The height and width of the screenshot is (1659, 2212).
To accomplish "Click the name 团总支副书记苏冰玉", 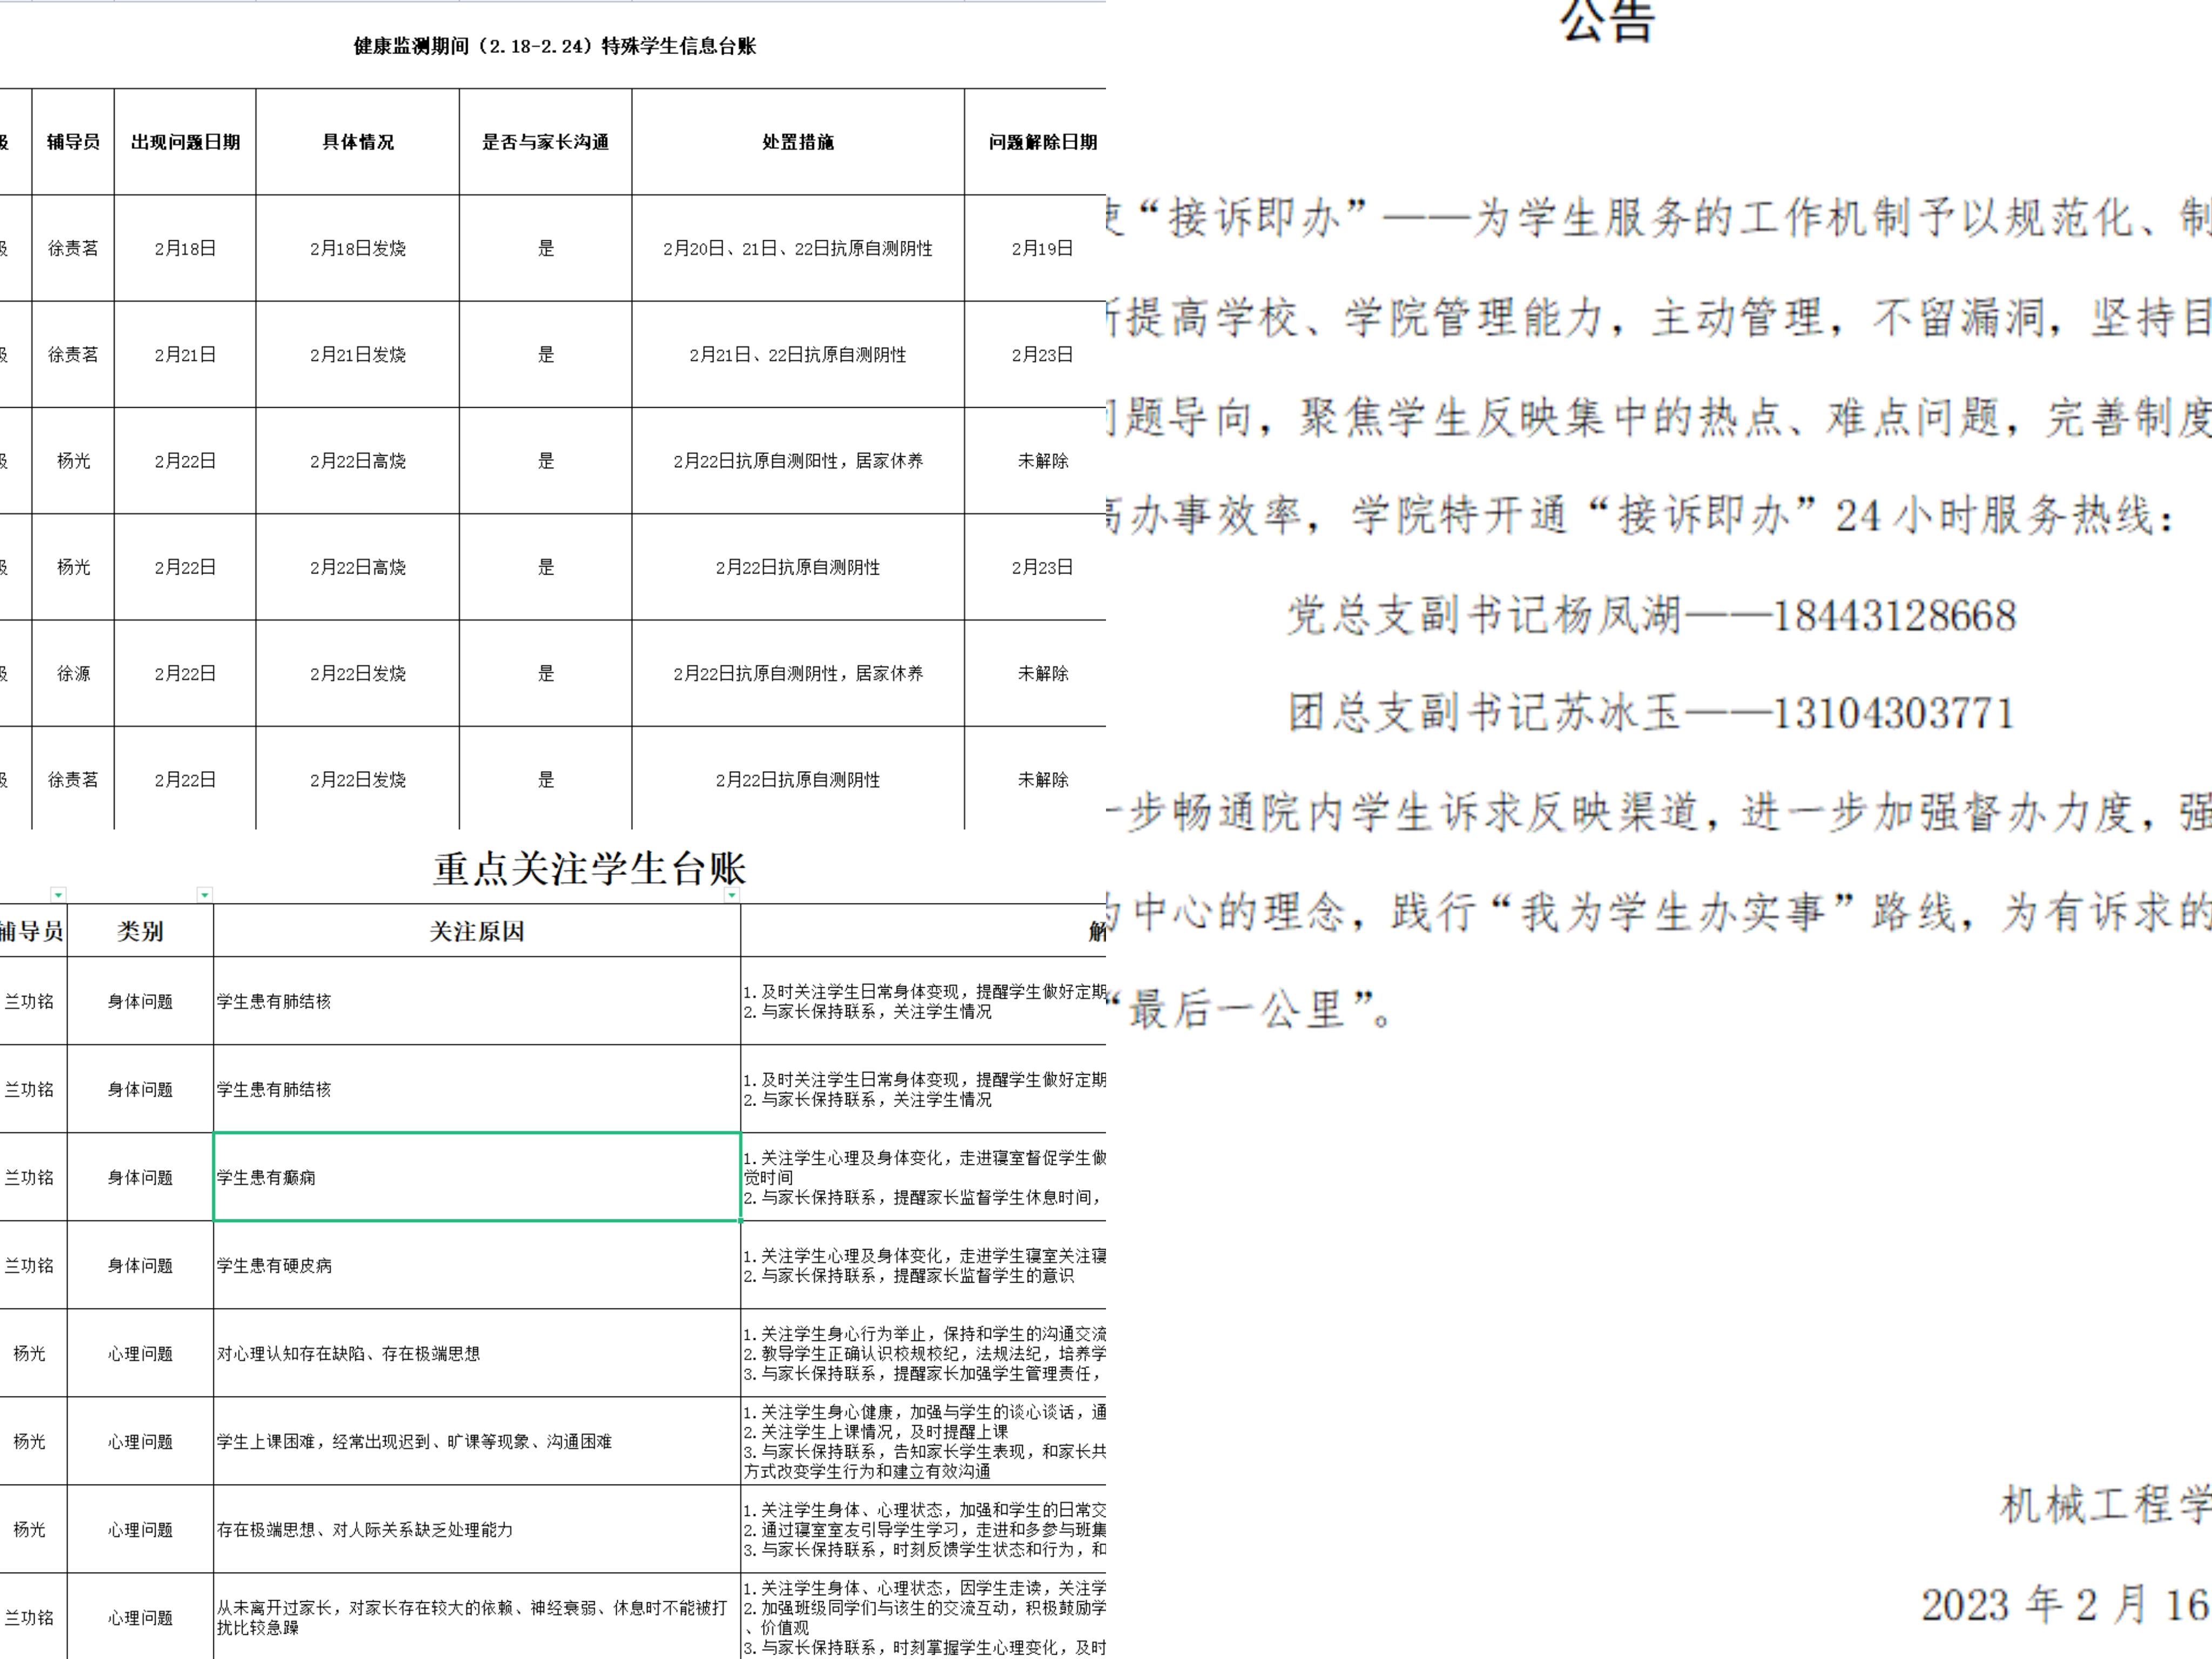I will click(x=1484, y=713).
